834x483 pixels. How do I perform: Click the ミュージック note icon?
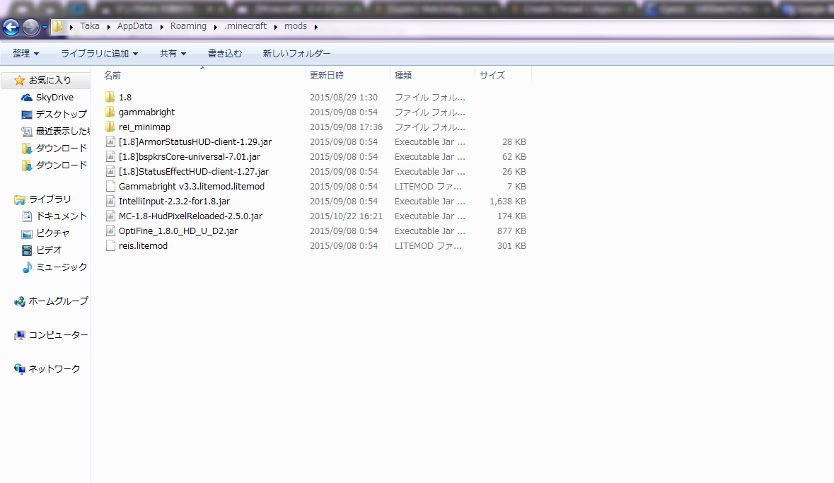click(x=27, y=267)
